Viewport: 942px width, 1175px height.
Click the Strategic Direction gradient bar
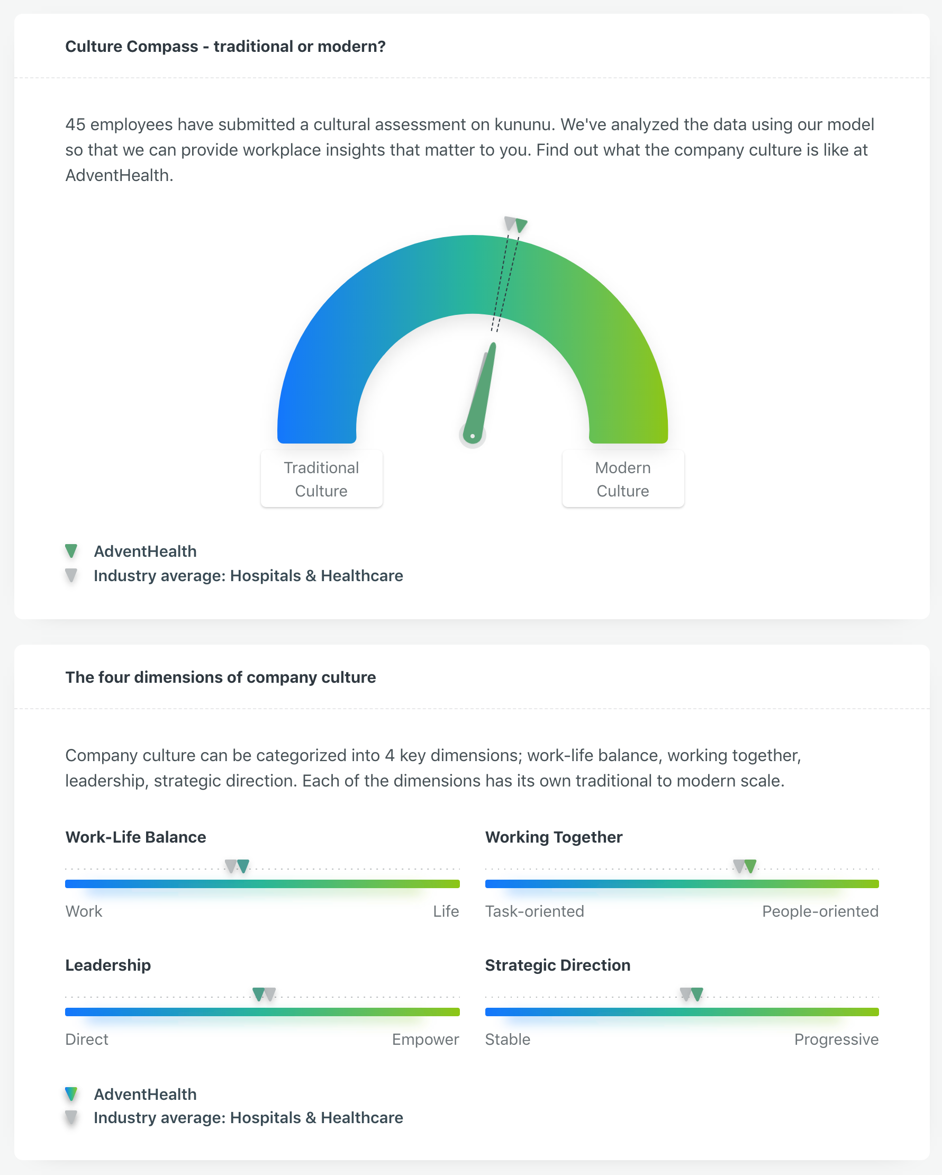tap(682, 1011)
